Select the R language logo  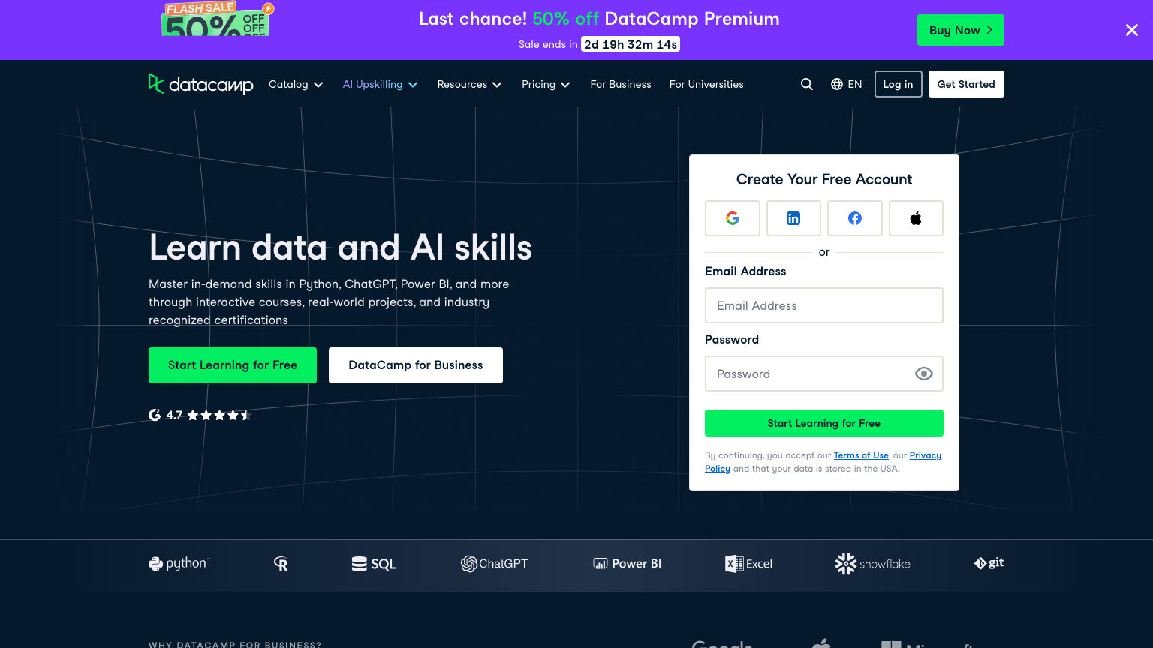[281, 564]
